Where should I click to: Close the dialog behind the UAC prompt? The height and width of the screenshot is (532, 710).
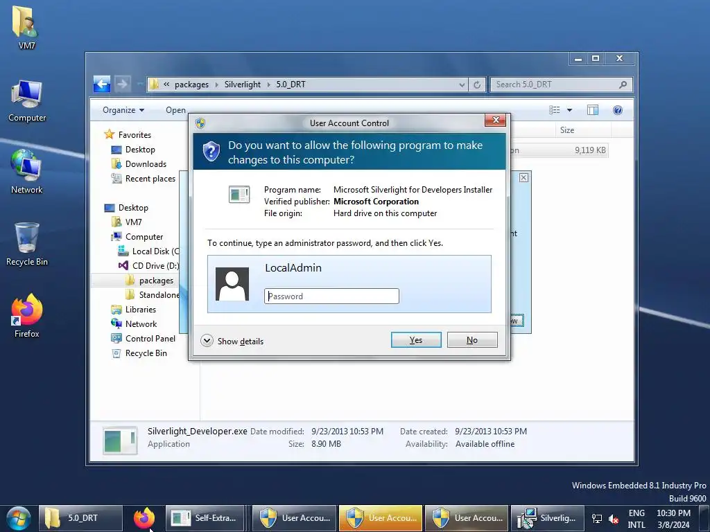pos(523,177)
